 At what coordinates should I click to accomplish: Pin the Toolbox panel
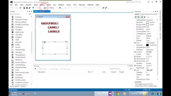(x=29, y=11)
